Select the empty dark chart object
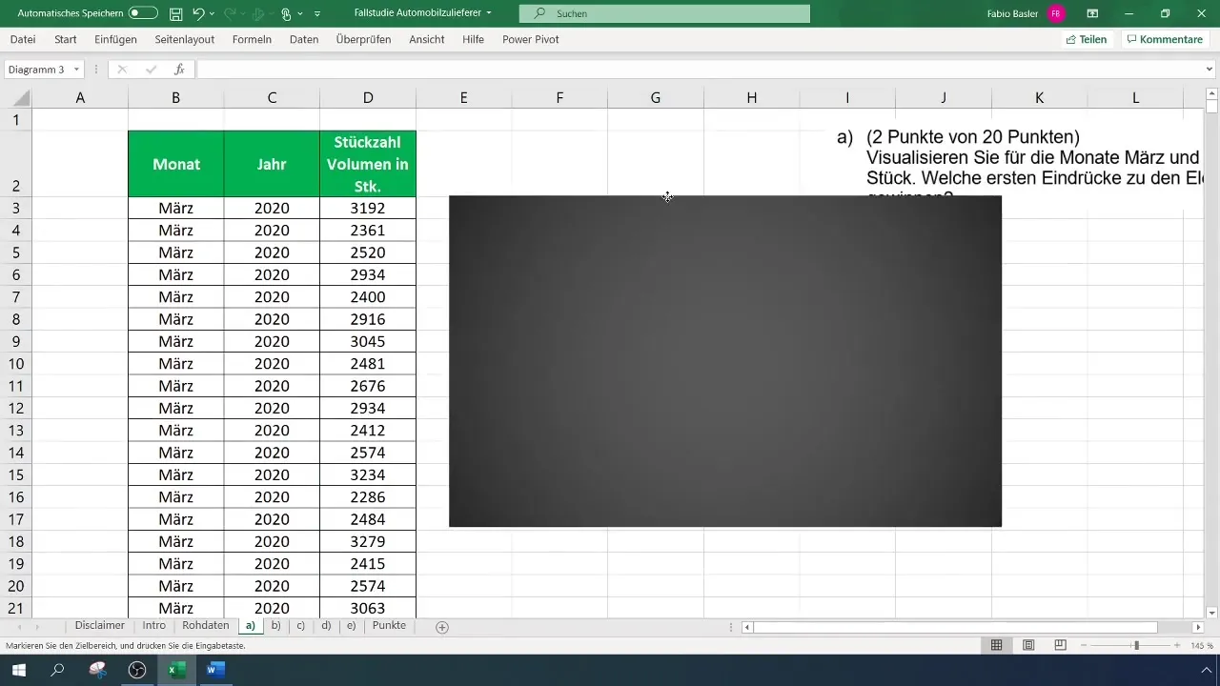 (725, 361)
